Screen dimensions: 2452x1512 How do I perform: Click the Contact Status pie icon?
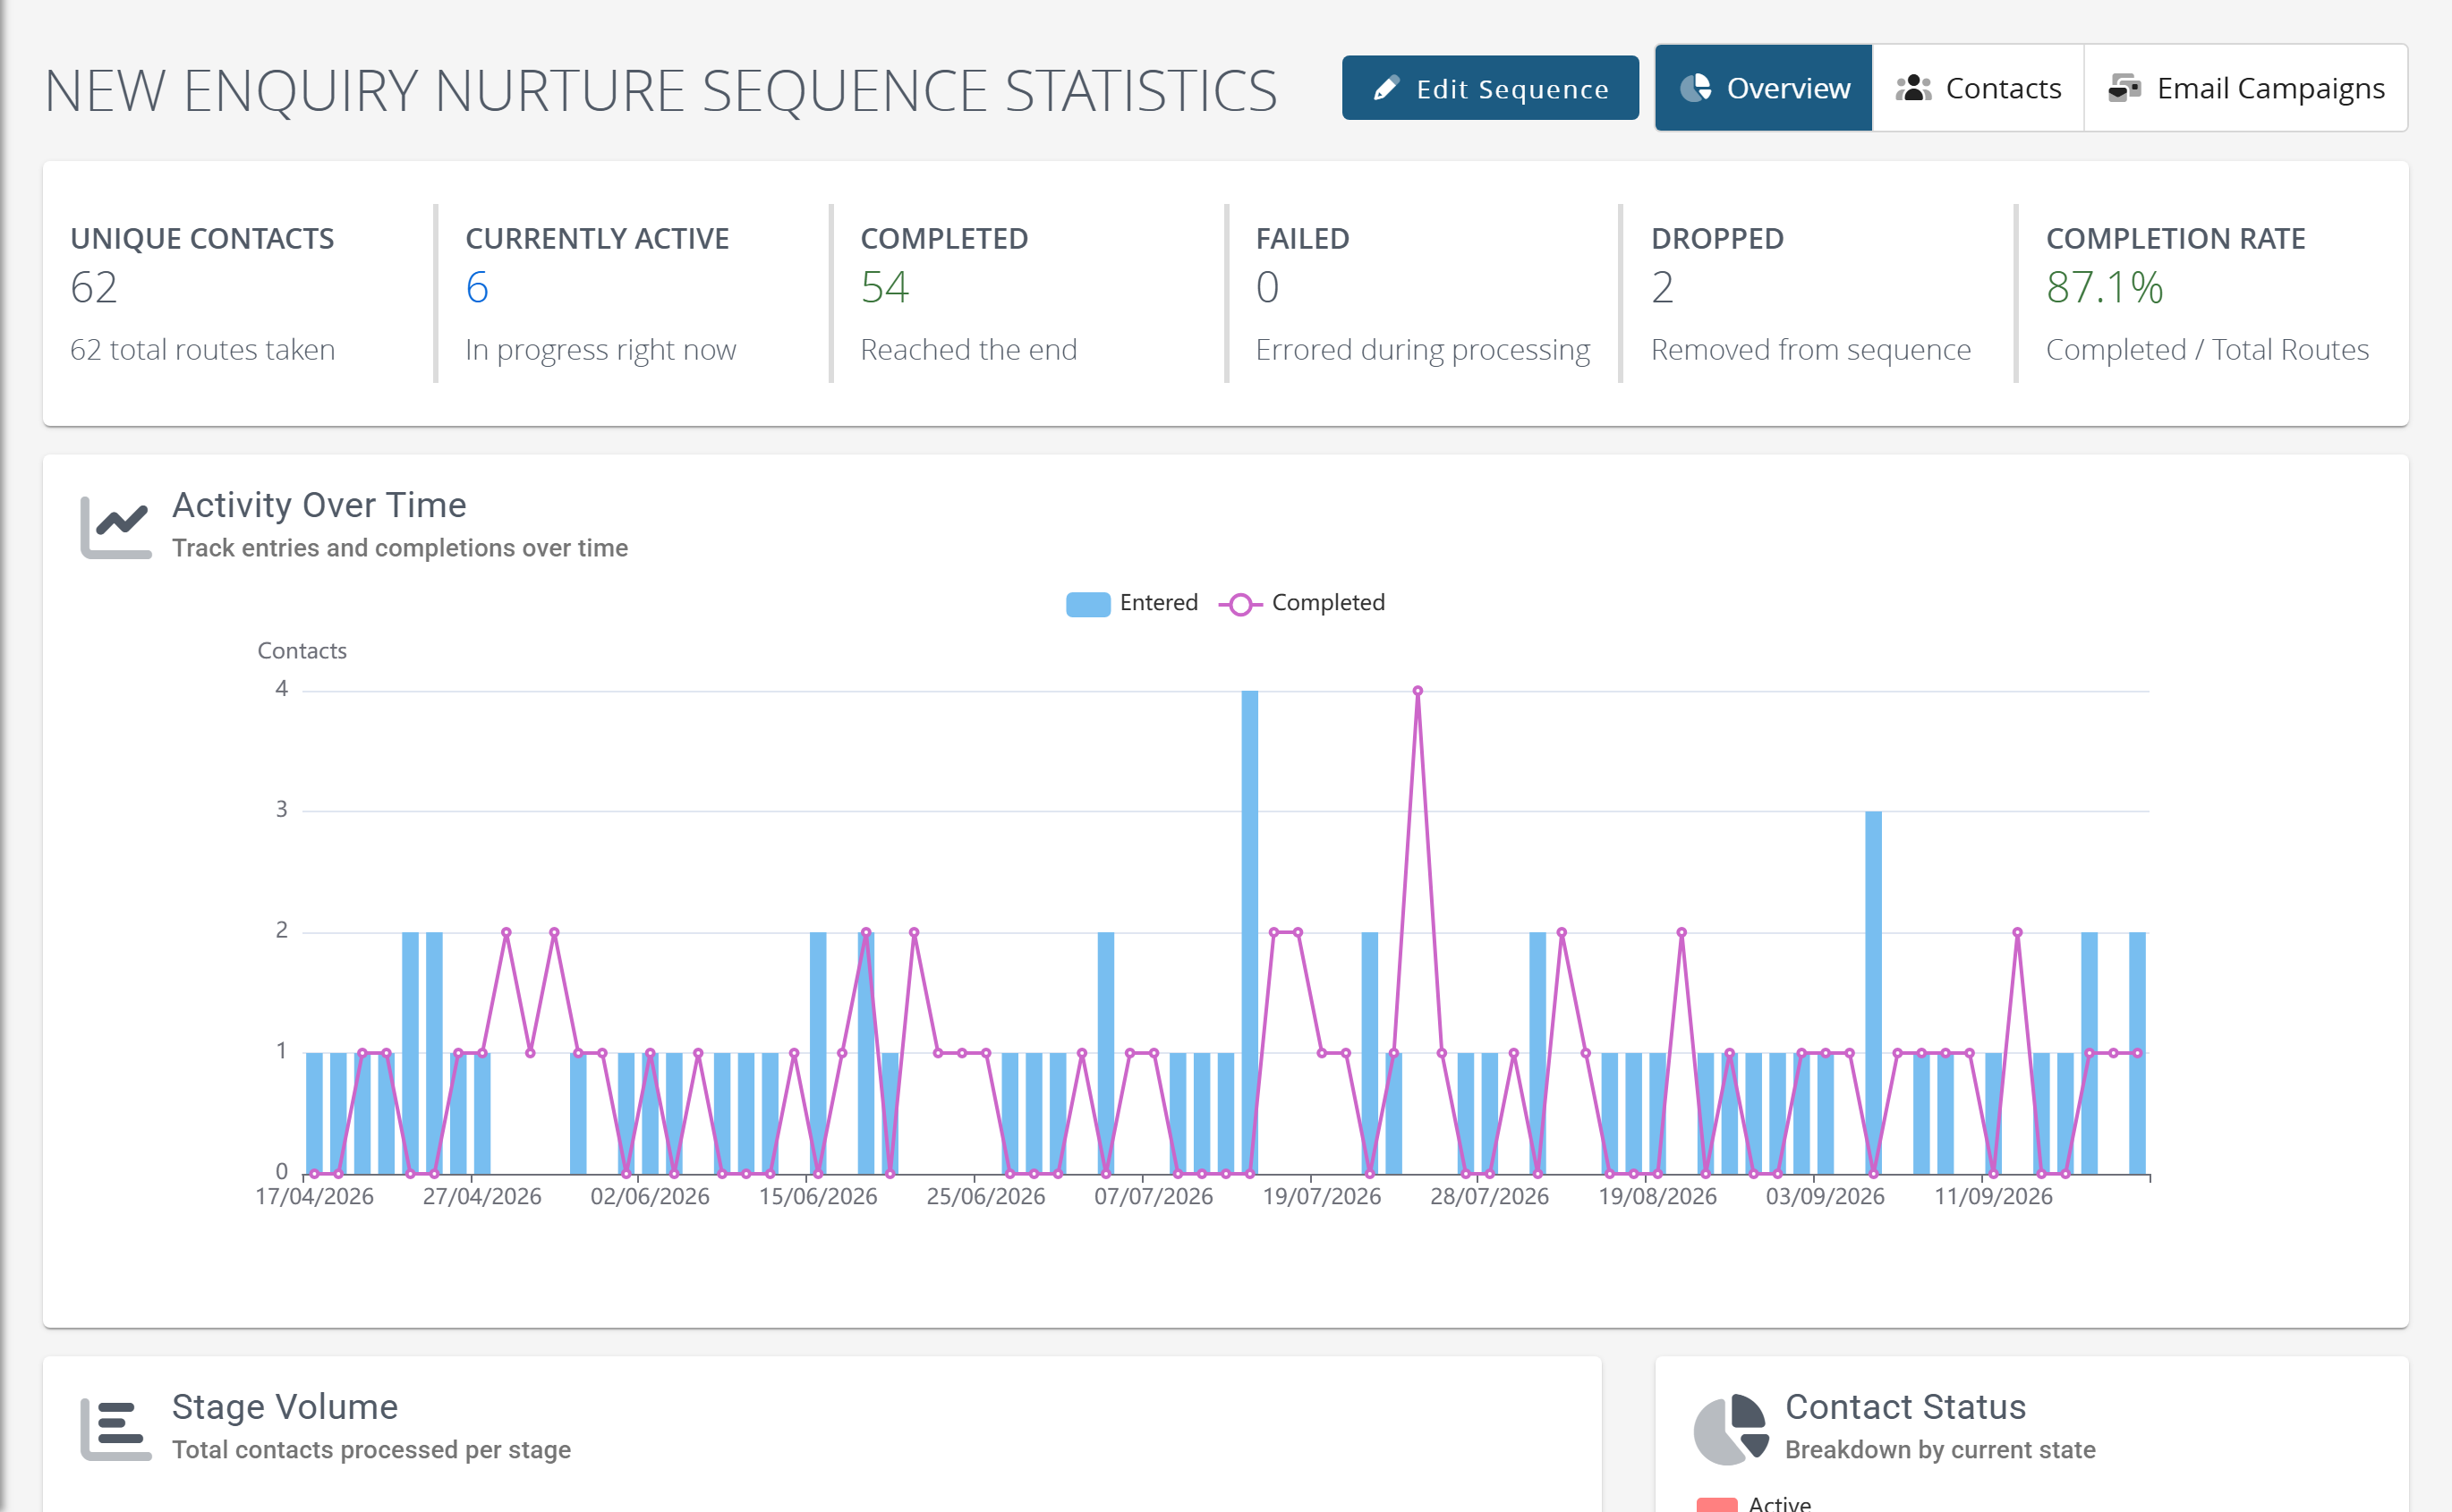pyautogui.click(x=1731, y=1429)
